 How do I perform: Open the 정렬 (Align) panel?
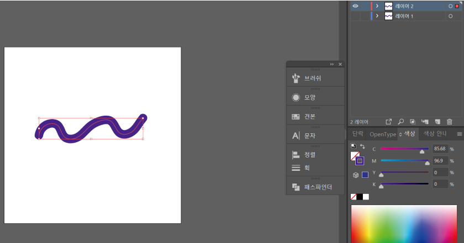click(309, 155)
